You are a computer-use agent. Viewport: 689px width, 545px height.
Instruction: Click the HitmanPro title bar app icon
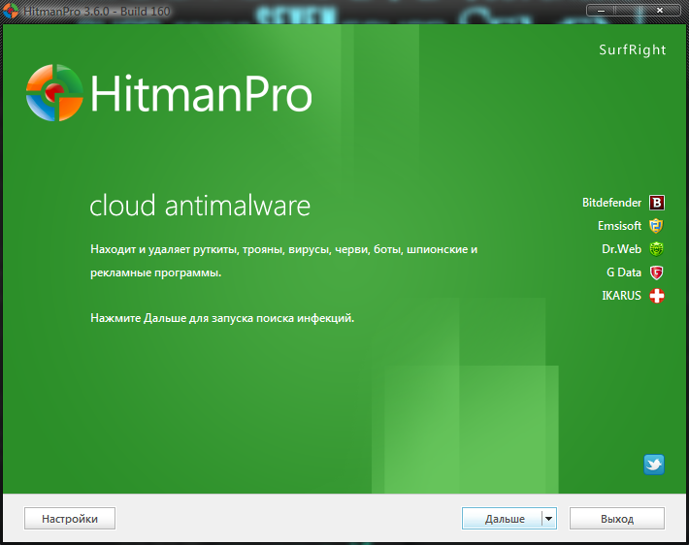pos(11,11)
